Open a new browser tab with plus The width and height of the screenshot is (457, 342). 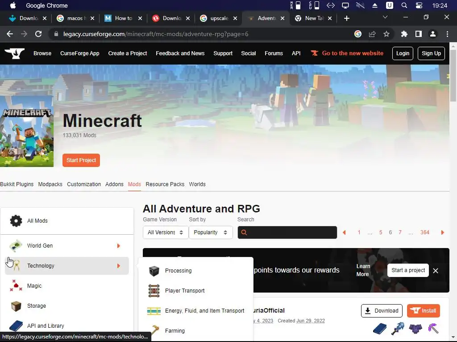[x=346, y=18]
